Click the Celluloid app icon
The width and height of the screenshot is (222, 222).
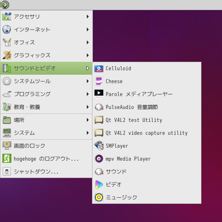(99, 69)
